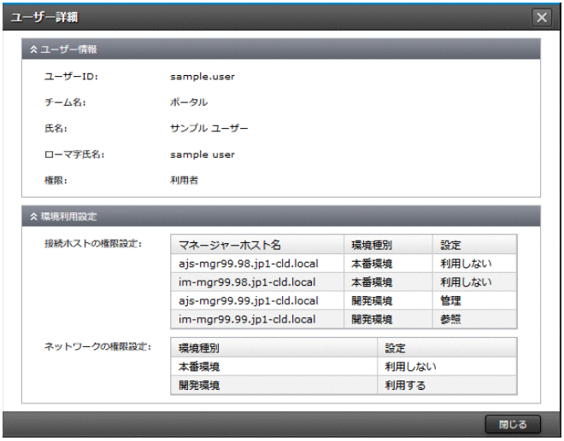Select row ajs-mgr99.98.jp1-cld.local

[344, 264]
